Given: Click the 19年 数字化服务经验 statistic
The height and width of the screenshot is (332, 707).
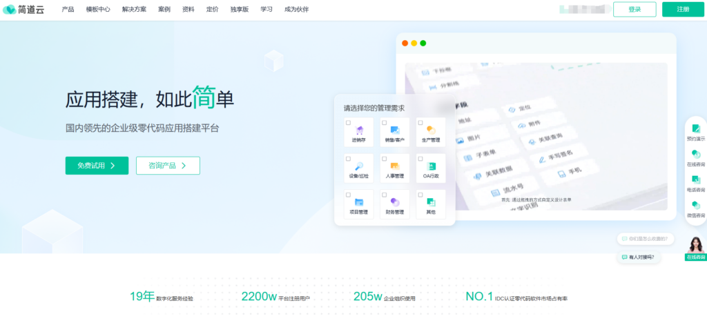Looking at the screenshot, I should pyautogui.click(x=162, y=297).
